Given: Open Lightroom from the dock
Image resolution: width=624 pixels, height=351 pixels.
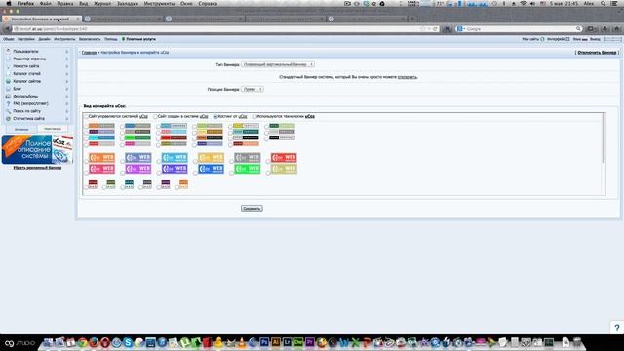Looking at the screenshot, I should (287, 342).
